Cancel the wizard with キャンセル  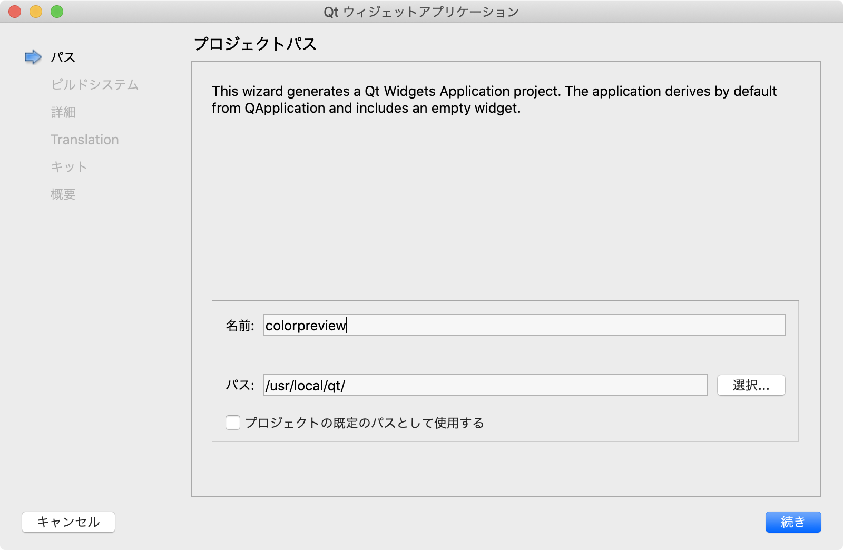[68, 522]
